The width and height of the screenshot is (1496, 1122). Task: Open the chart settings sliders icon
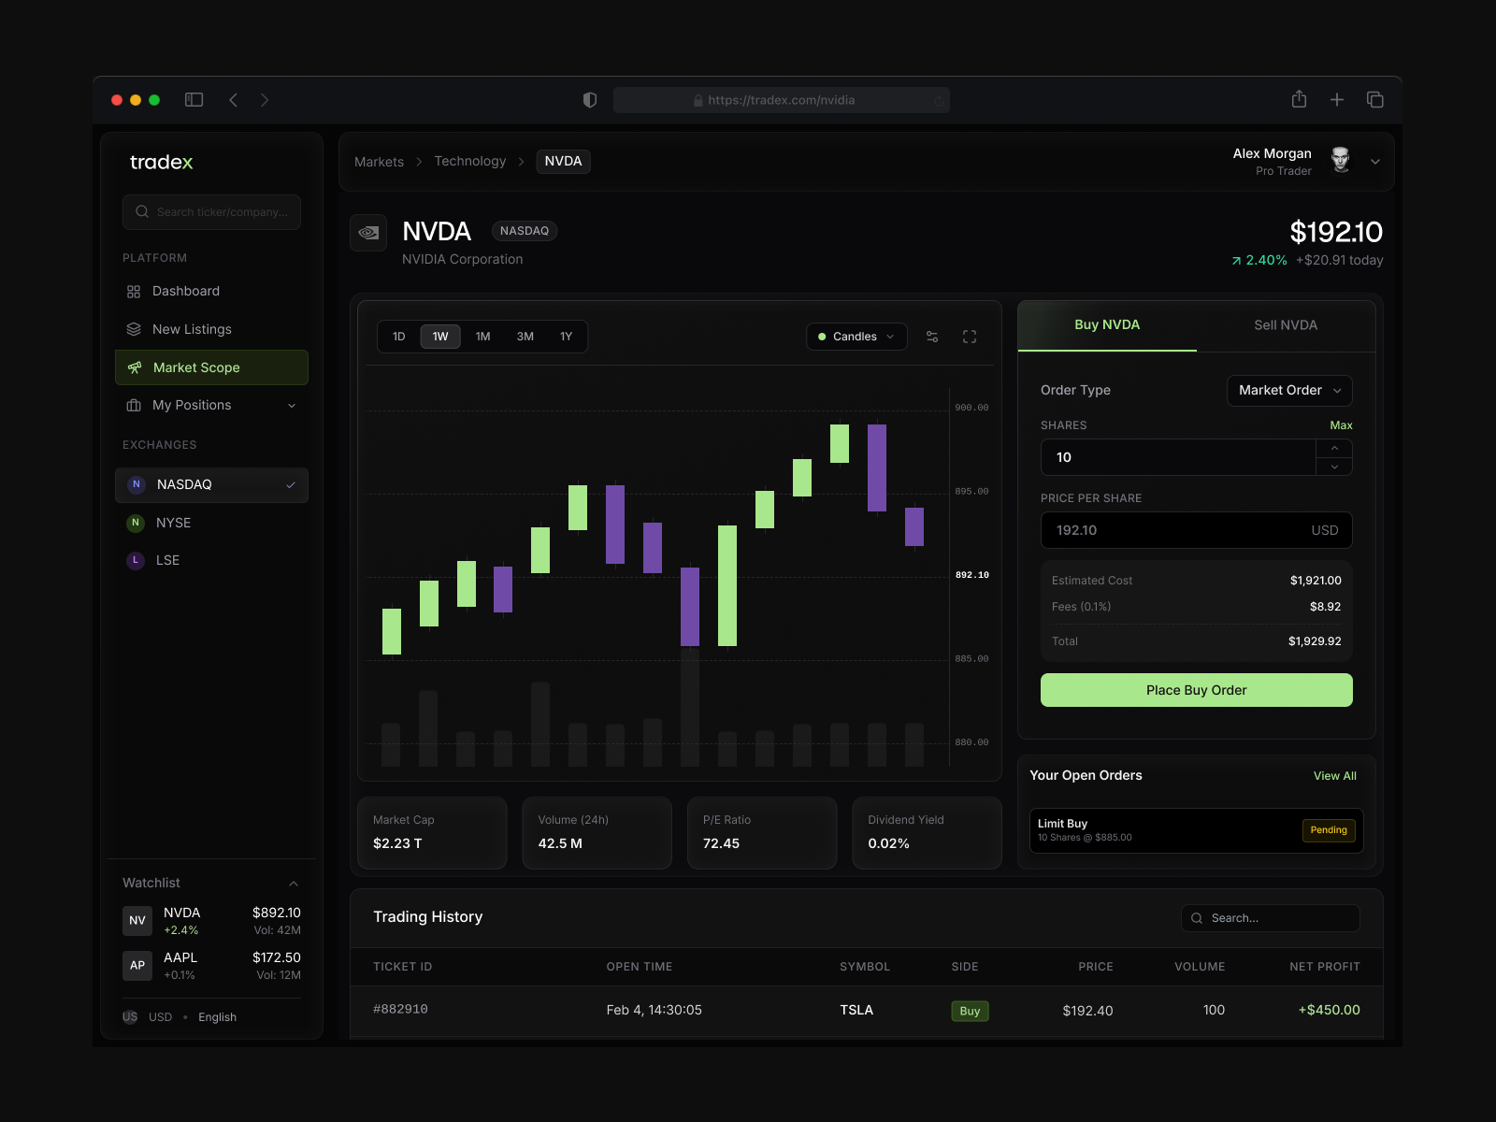coord(932,337)
